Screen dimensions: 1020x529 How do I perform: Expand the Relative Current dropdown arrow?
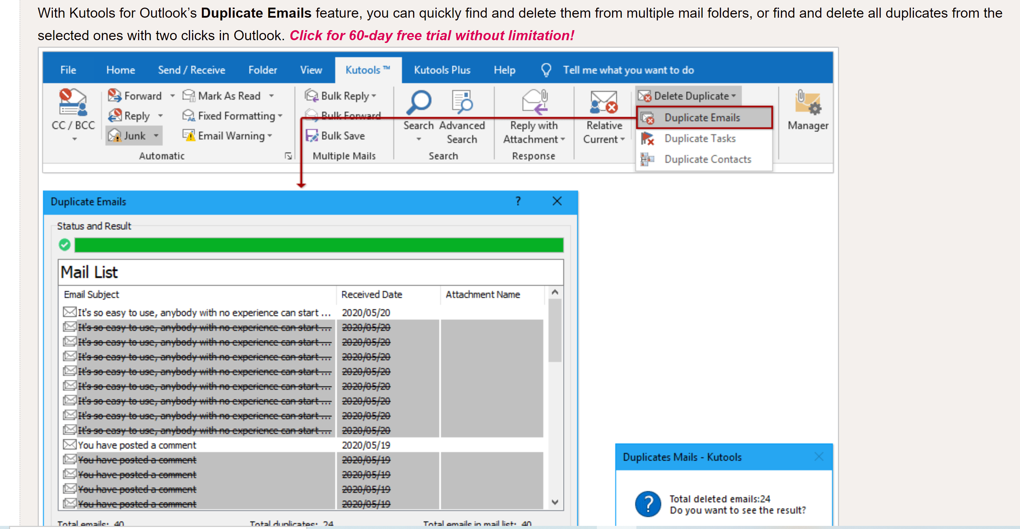point(623,139)
